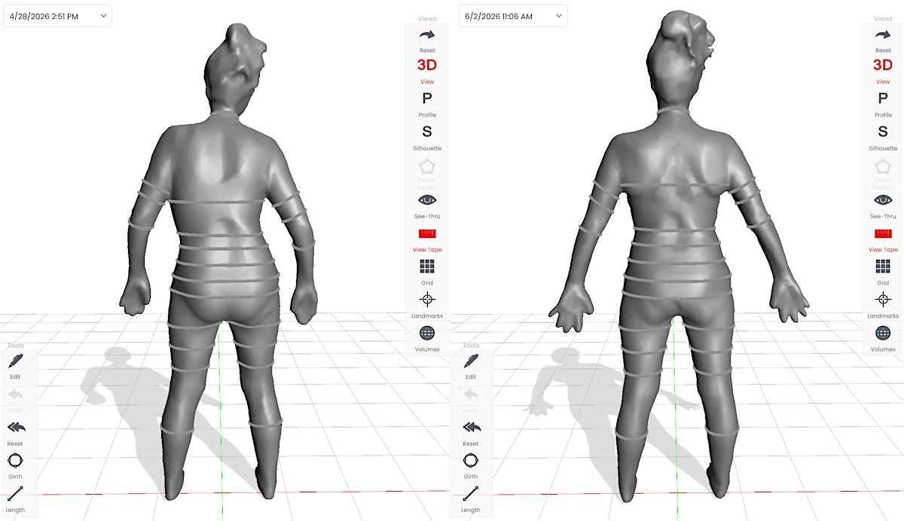904x521 pixels.
Task: Open the 6/2/2026 scan date dropdown
Action: click(x=513, y=16)
